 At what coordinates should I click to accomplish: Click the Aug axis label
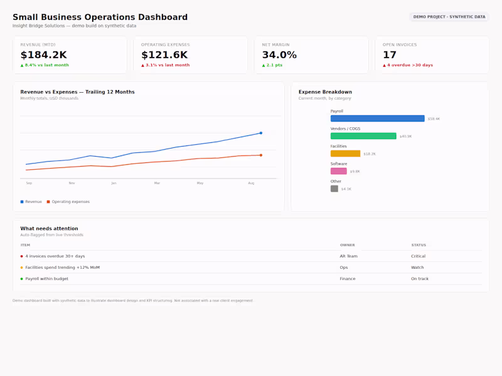pyautogui.click(x=251, y=183)
